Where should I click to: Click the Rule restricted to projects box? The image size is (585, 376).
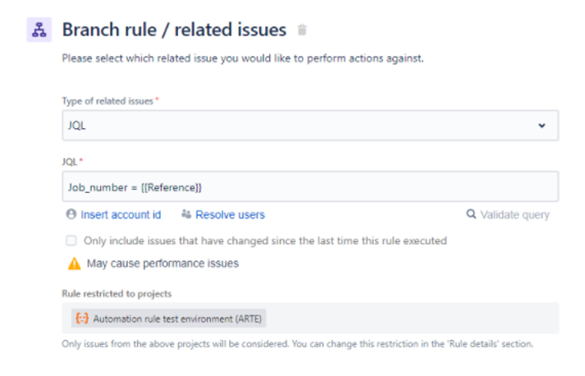[x=310, y=319]
